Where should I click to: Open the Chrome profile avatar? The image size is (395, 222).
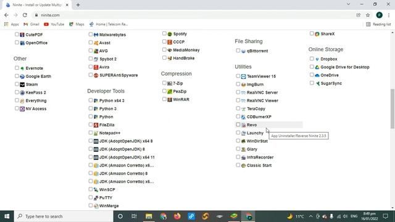pyautogui.click(x=379, y=15)
